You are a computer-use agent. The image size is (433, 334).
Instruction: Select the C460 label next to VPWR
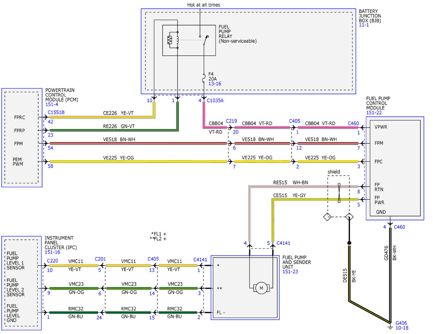click(354, 124)
